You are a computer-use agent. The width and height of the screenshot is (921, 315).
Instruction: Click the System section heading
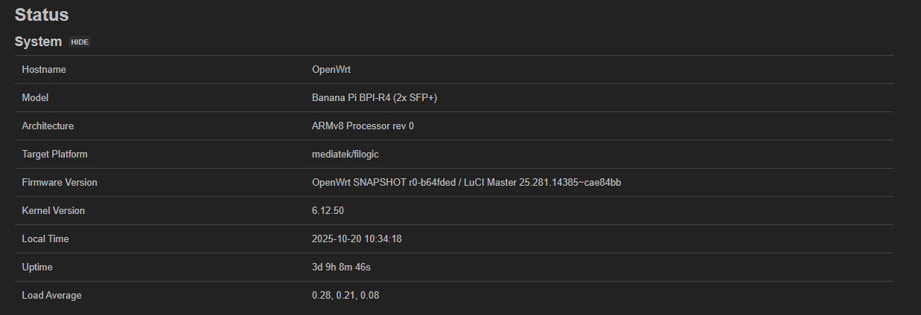(x=38, y=42)
